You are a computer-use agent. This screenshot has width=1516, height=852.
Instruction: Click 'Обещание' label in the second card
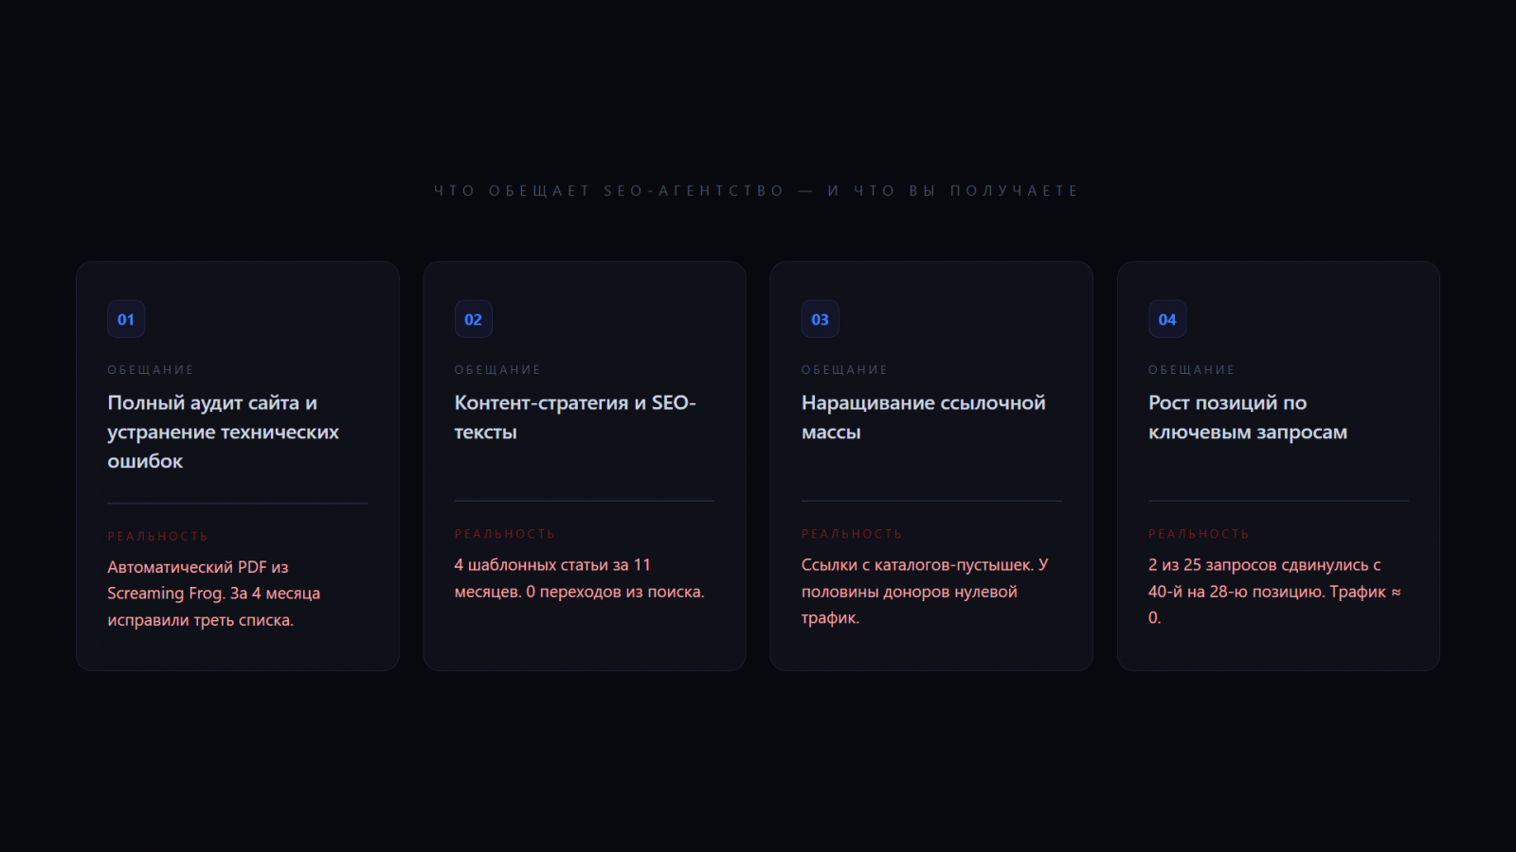pos(497,370)
